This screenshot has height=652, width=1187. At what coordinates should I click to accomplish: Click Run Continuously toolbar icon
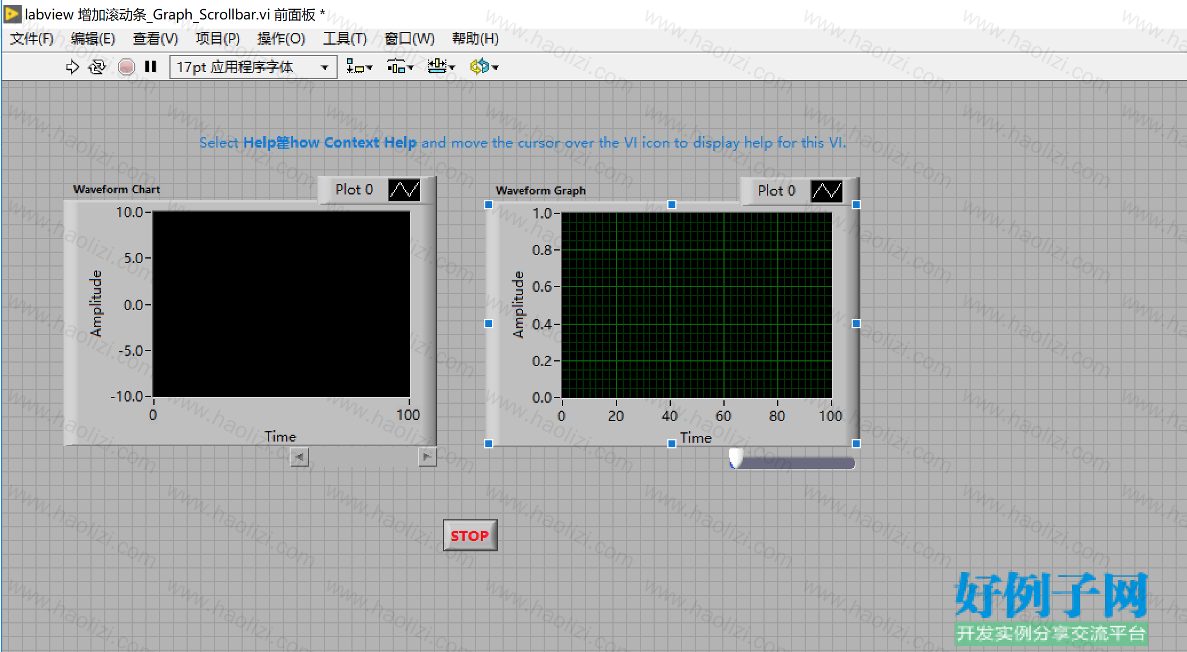click(x=97, y=67)
